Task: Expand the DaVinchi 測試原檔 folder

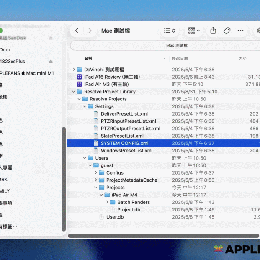Action: (74, 70)
